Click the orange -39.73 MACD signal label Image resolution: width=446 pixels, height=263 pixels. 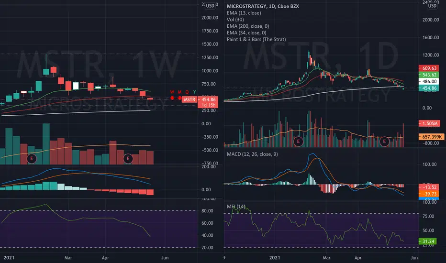click(429, 194)
